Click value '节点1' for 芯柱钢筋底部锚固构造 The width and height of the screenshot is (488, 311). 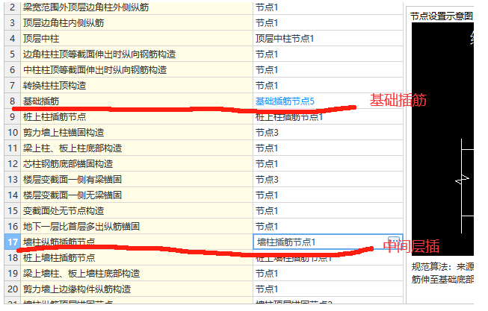coord(267,164)
